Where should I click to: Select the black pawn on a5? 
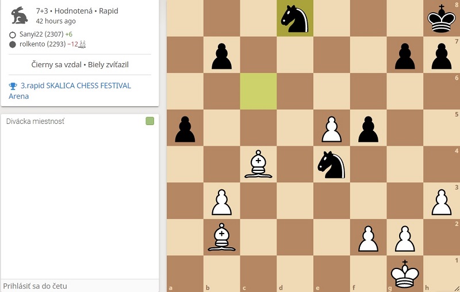coord(185,128)
